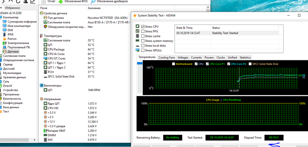Click the Температуры thermometer icon
308x147 pixels.
pyautogui.click(x=42, y=36)
